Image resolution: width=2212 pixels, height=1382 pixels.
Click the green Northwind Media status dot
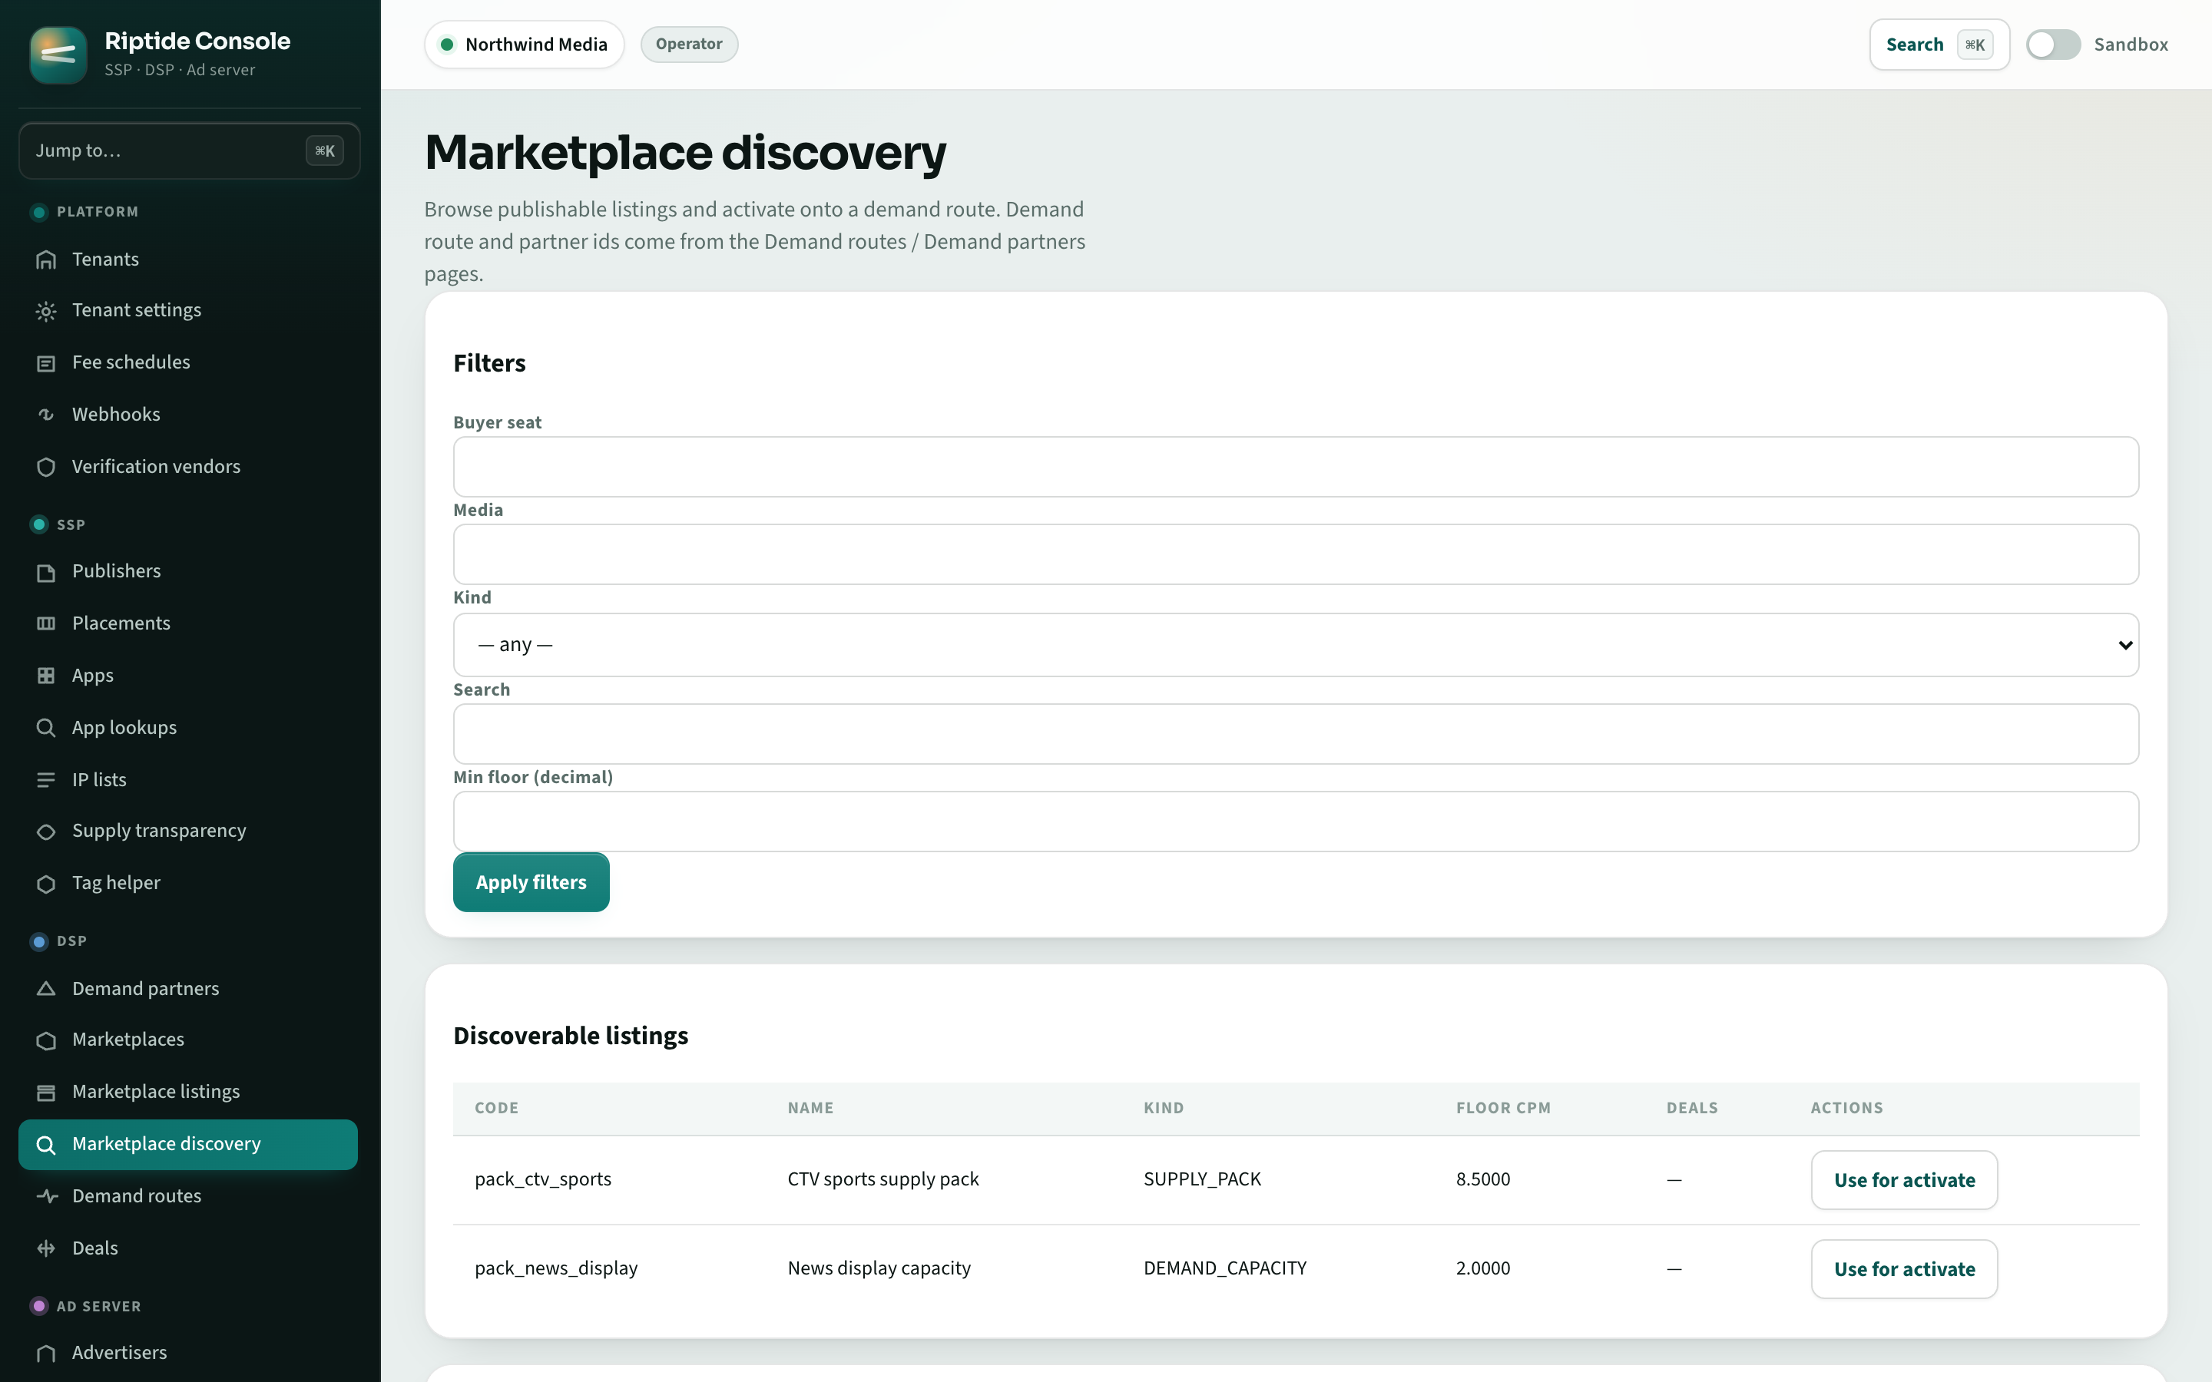pyautogui.click(x=447, y=44)
